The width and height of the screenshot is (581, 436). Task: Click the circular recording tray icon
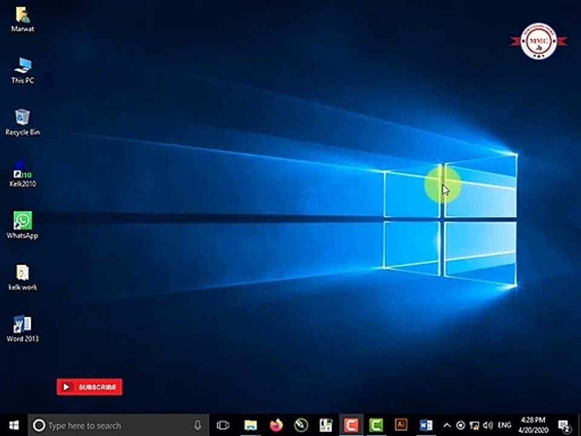coord(461,425)
